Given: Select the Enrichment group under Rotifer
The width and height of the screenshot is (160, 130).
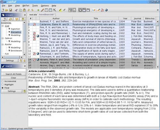Looking at the screenshot, I should (x=16, y=51).
